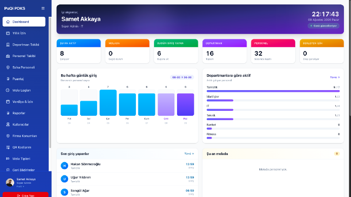Screen dimensions: 351x197
Task: Open the Dashboard menu item
Action: tap(24, 22)
